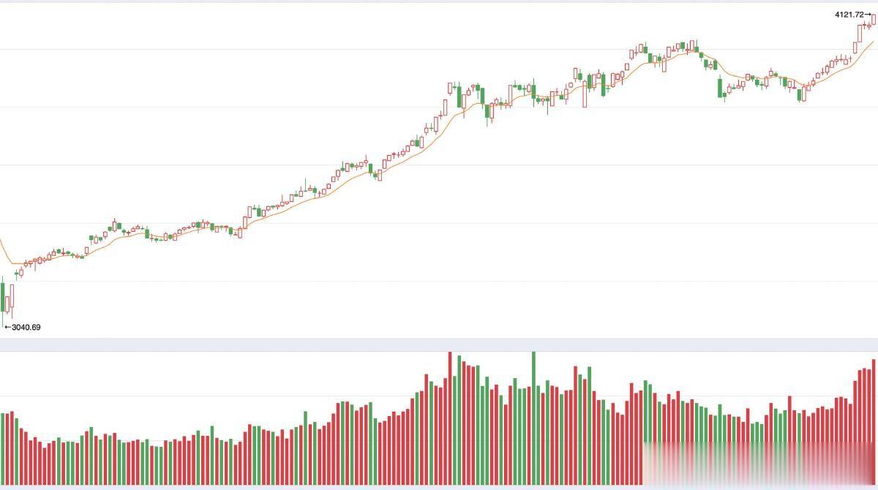Select the first green candlestick at far left
This screenshot has height=490, width=878.
point(3,300)
